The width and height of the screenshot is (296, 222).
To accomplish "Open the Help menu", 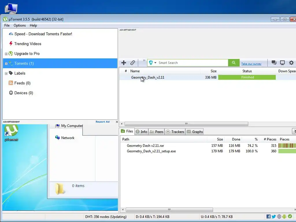I will coord(33,25).
